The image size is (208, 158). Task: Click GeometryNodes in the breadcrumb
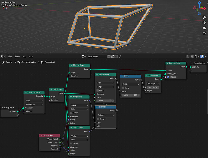29,62
